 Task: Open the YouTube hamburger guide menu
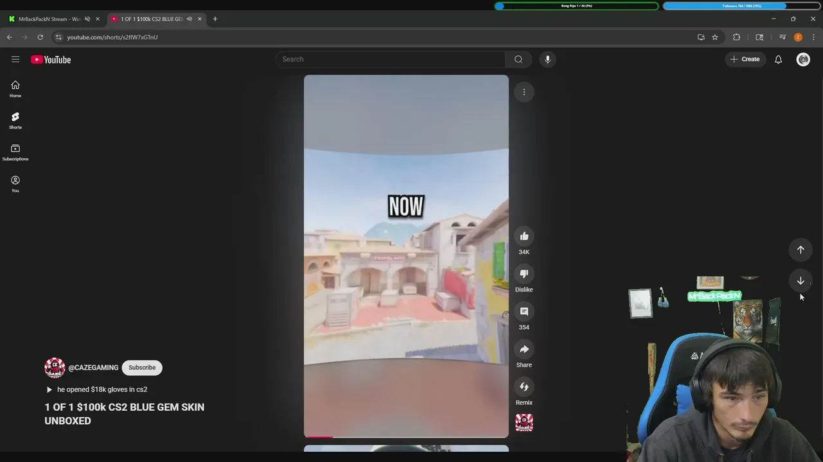coord(15,59)
